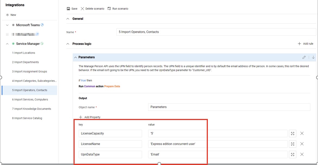Expand the value editor for LicenseCapacity
Viewport: 318px width, 165px height.
coord(292,133)
